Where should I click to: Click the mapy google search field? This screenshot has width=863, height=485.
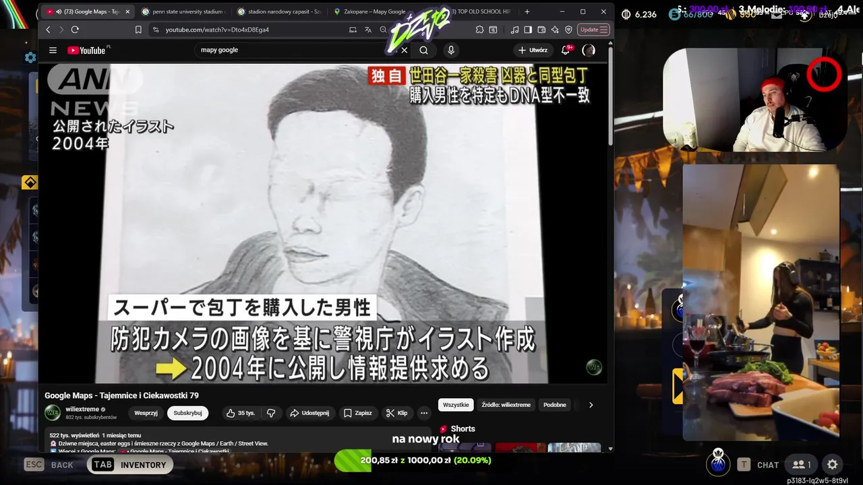(x=297, y=50)
